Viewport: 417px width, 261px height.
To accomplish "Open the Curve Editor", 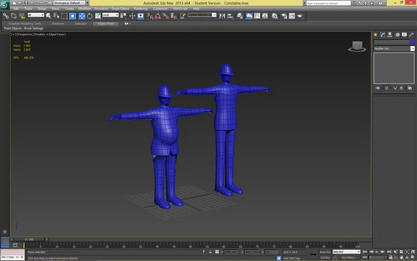I will [257, 16].
